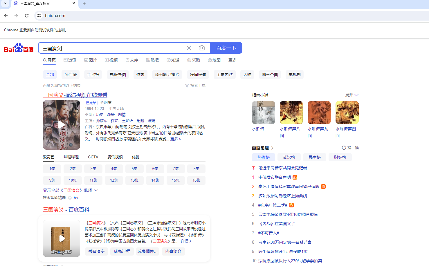The height and width of the screenshot is (266, 429).
Task: Click the Baidu logo
Action: tap(19, 48)
